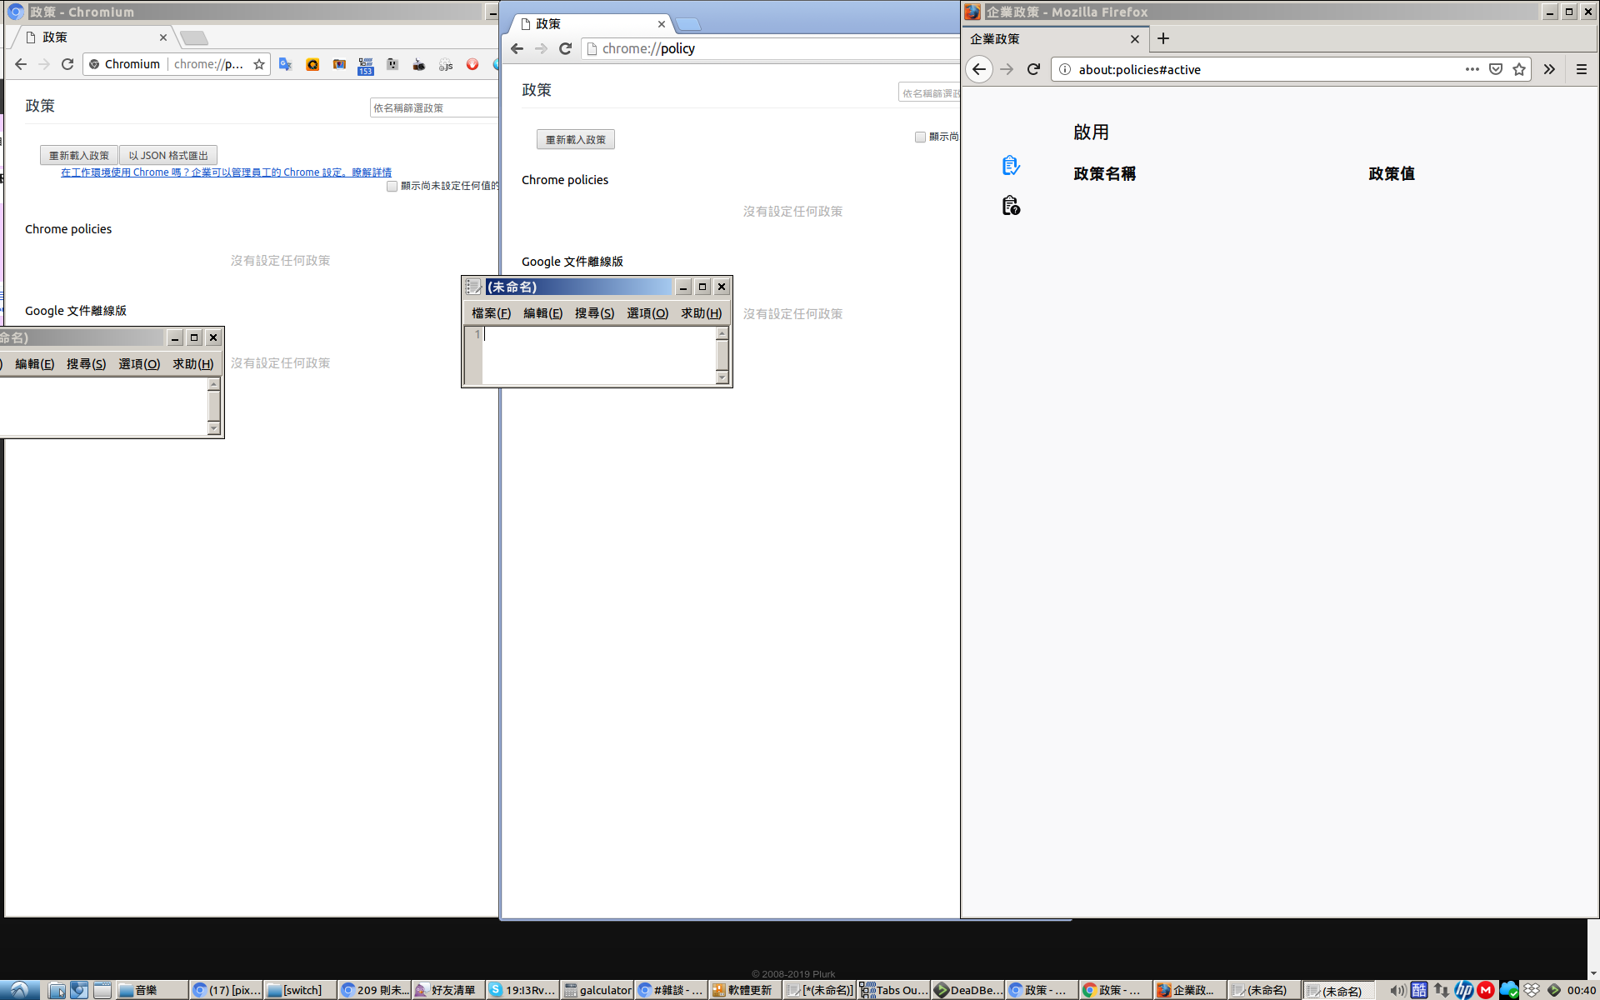Click the 政策名稱 column header in Firefox

pyautogui.click(x=1104, y=173)
